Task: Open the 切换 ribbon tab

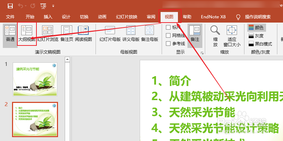Action: (84, 17)
